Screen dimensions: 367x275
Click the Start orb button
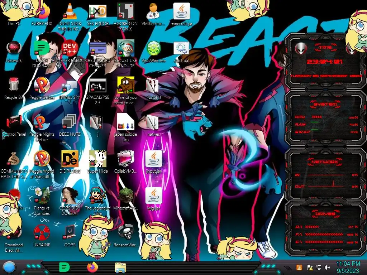click(9, 267)
